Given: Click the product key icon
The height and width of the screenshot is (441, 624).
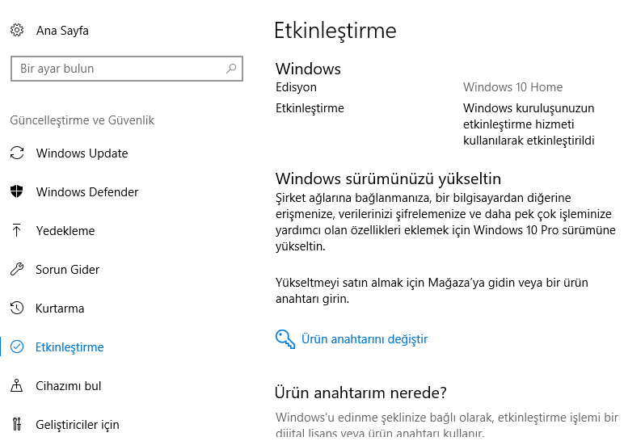Looking at the screenshot, I should [285, 339].
